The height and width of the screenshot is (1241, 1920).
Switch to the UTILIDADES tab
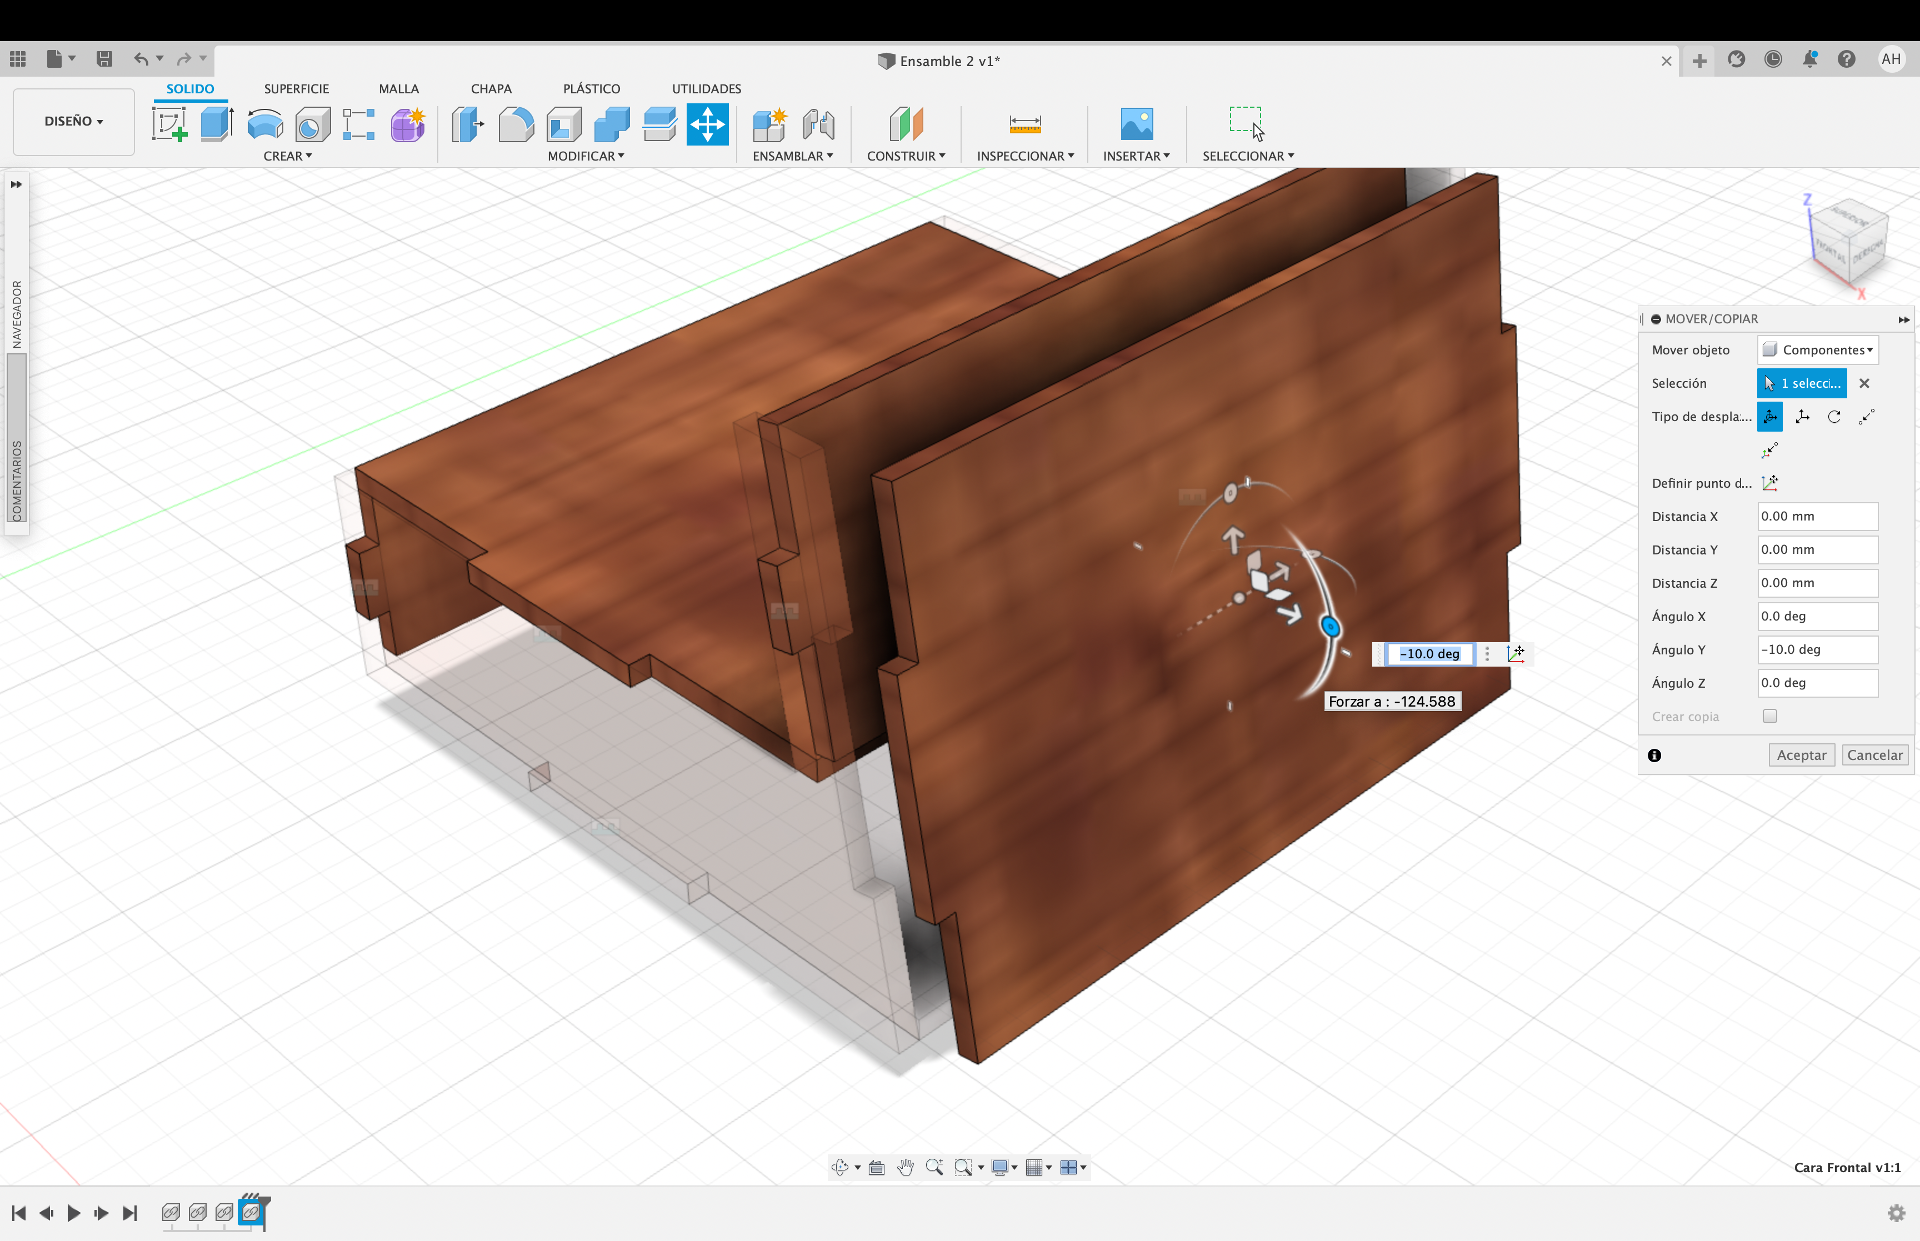pyautogui.click(x=706, y=89)
